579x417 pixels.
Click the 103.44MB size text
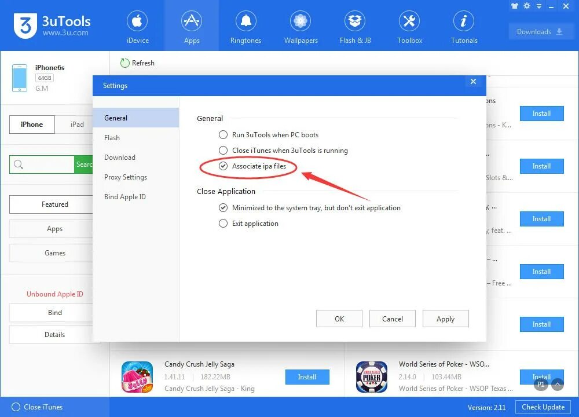click(x=446, y=376)
